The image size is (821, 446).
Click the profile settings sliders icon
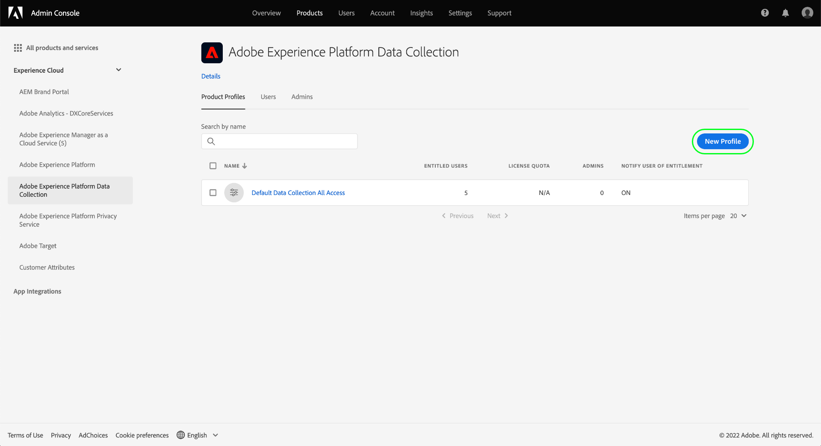click(x=234, y=193)
